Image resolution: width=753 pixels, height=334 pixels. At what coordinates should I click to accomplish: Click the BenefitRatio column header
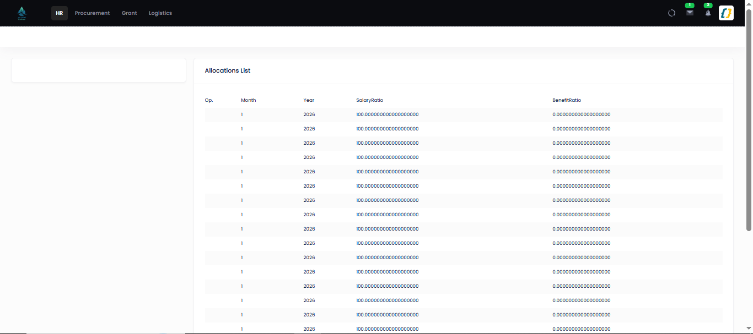(x=567, y=100)
